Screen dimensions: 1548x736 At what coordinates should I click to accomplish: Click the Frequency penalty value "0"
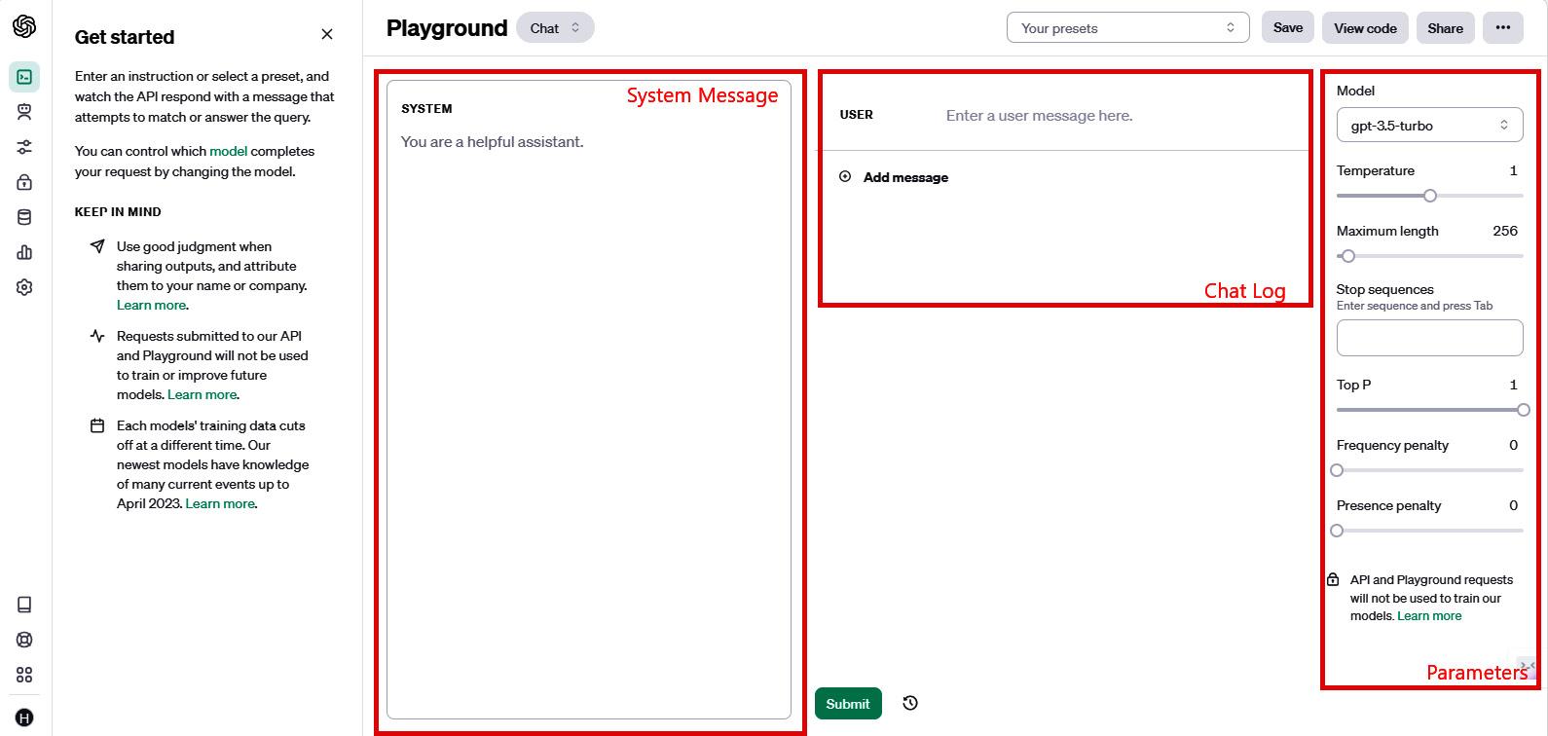(1513, 445)
